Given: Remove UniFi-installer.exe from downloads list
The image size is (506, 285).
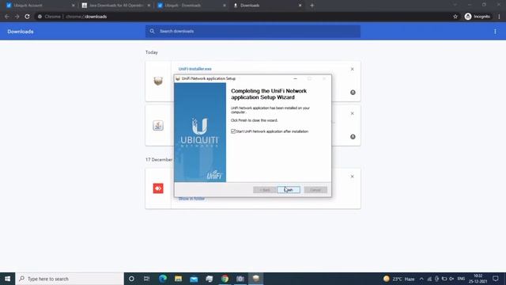Looking at the screenshot, I should coord(353,69).
